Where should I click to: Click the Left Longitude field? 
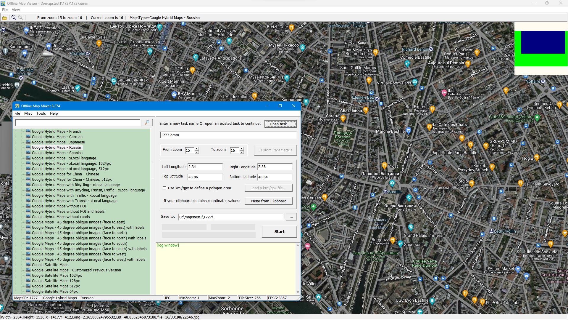click(205, 167)
